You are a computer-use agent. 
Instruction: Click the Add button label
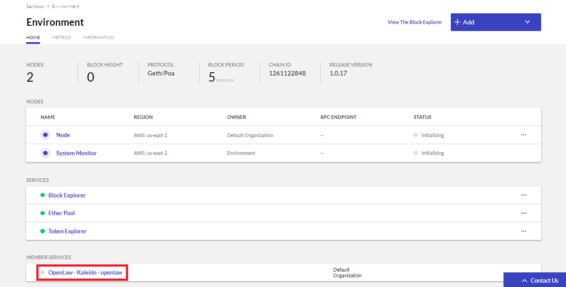[468, 22]
